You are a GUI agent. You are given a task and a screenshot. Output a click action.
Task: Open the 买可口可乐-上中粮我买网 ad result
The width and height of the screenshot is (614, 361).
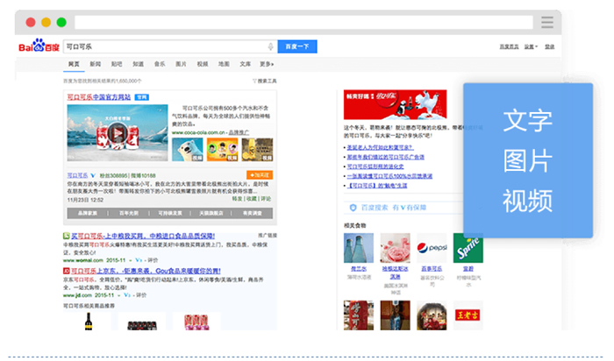click(143, 236)
